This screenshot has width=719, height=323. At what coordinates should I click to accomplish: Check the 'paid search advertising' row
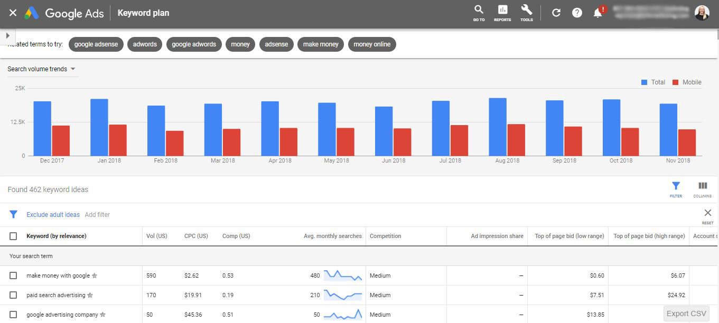[13, 295]
